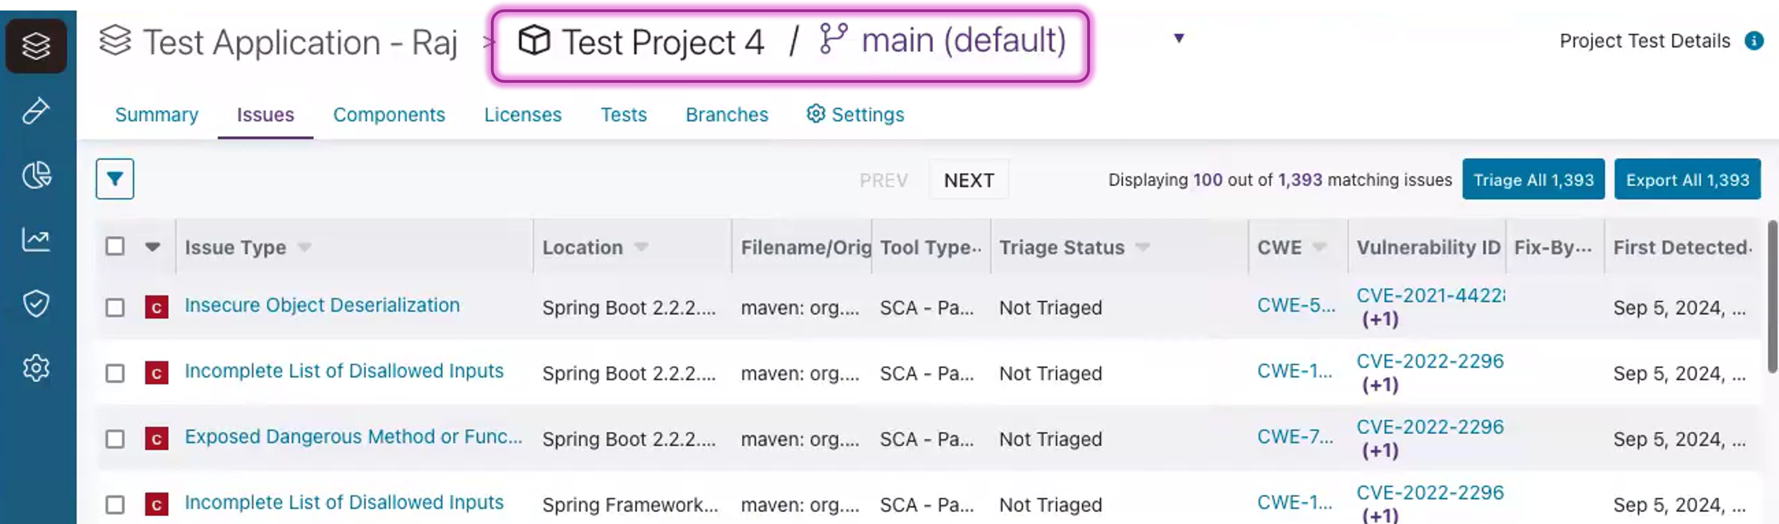Check the Insecure Object Deserialization row

click(115, 307)
